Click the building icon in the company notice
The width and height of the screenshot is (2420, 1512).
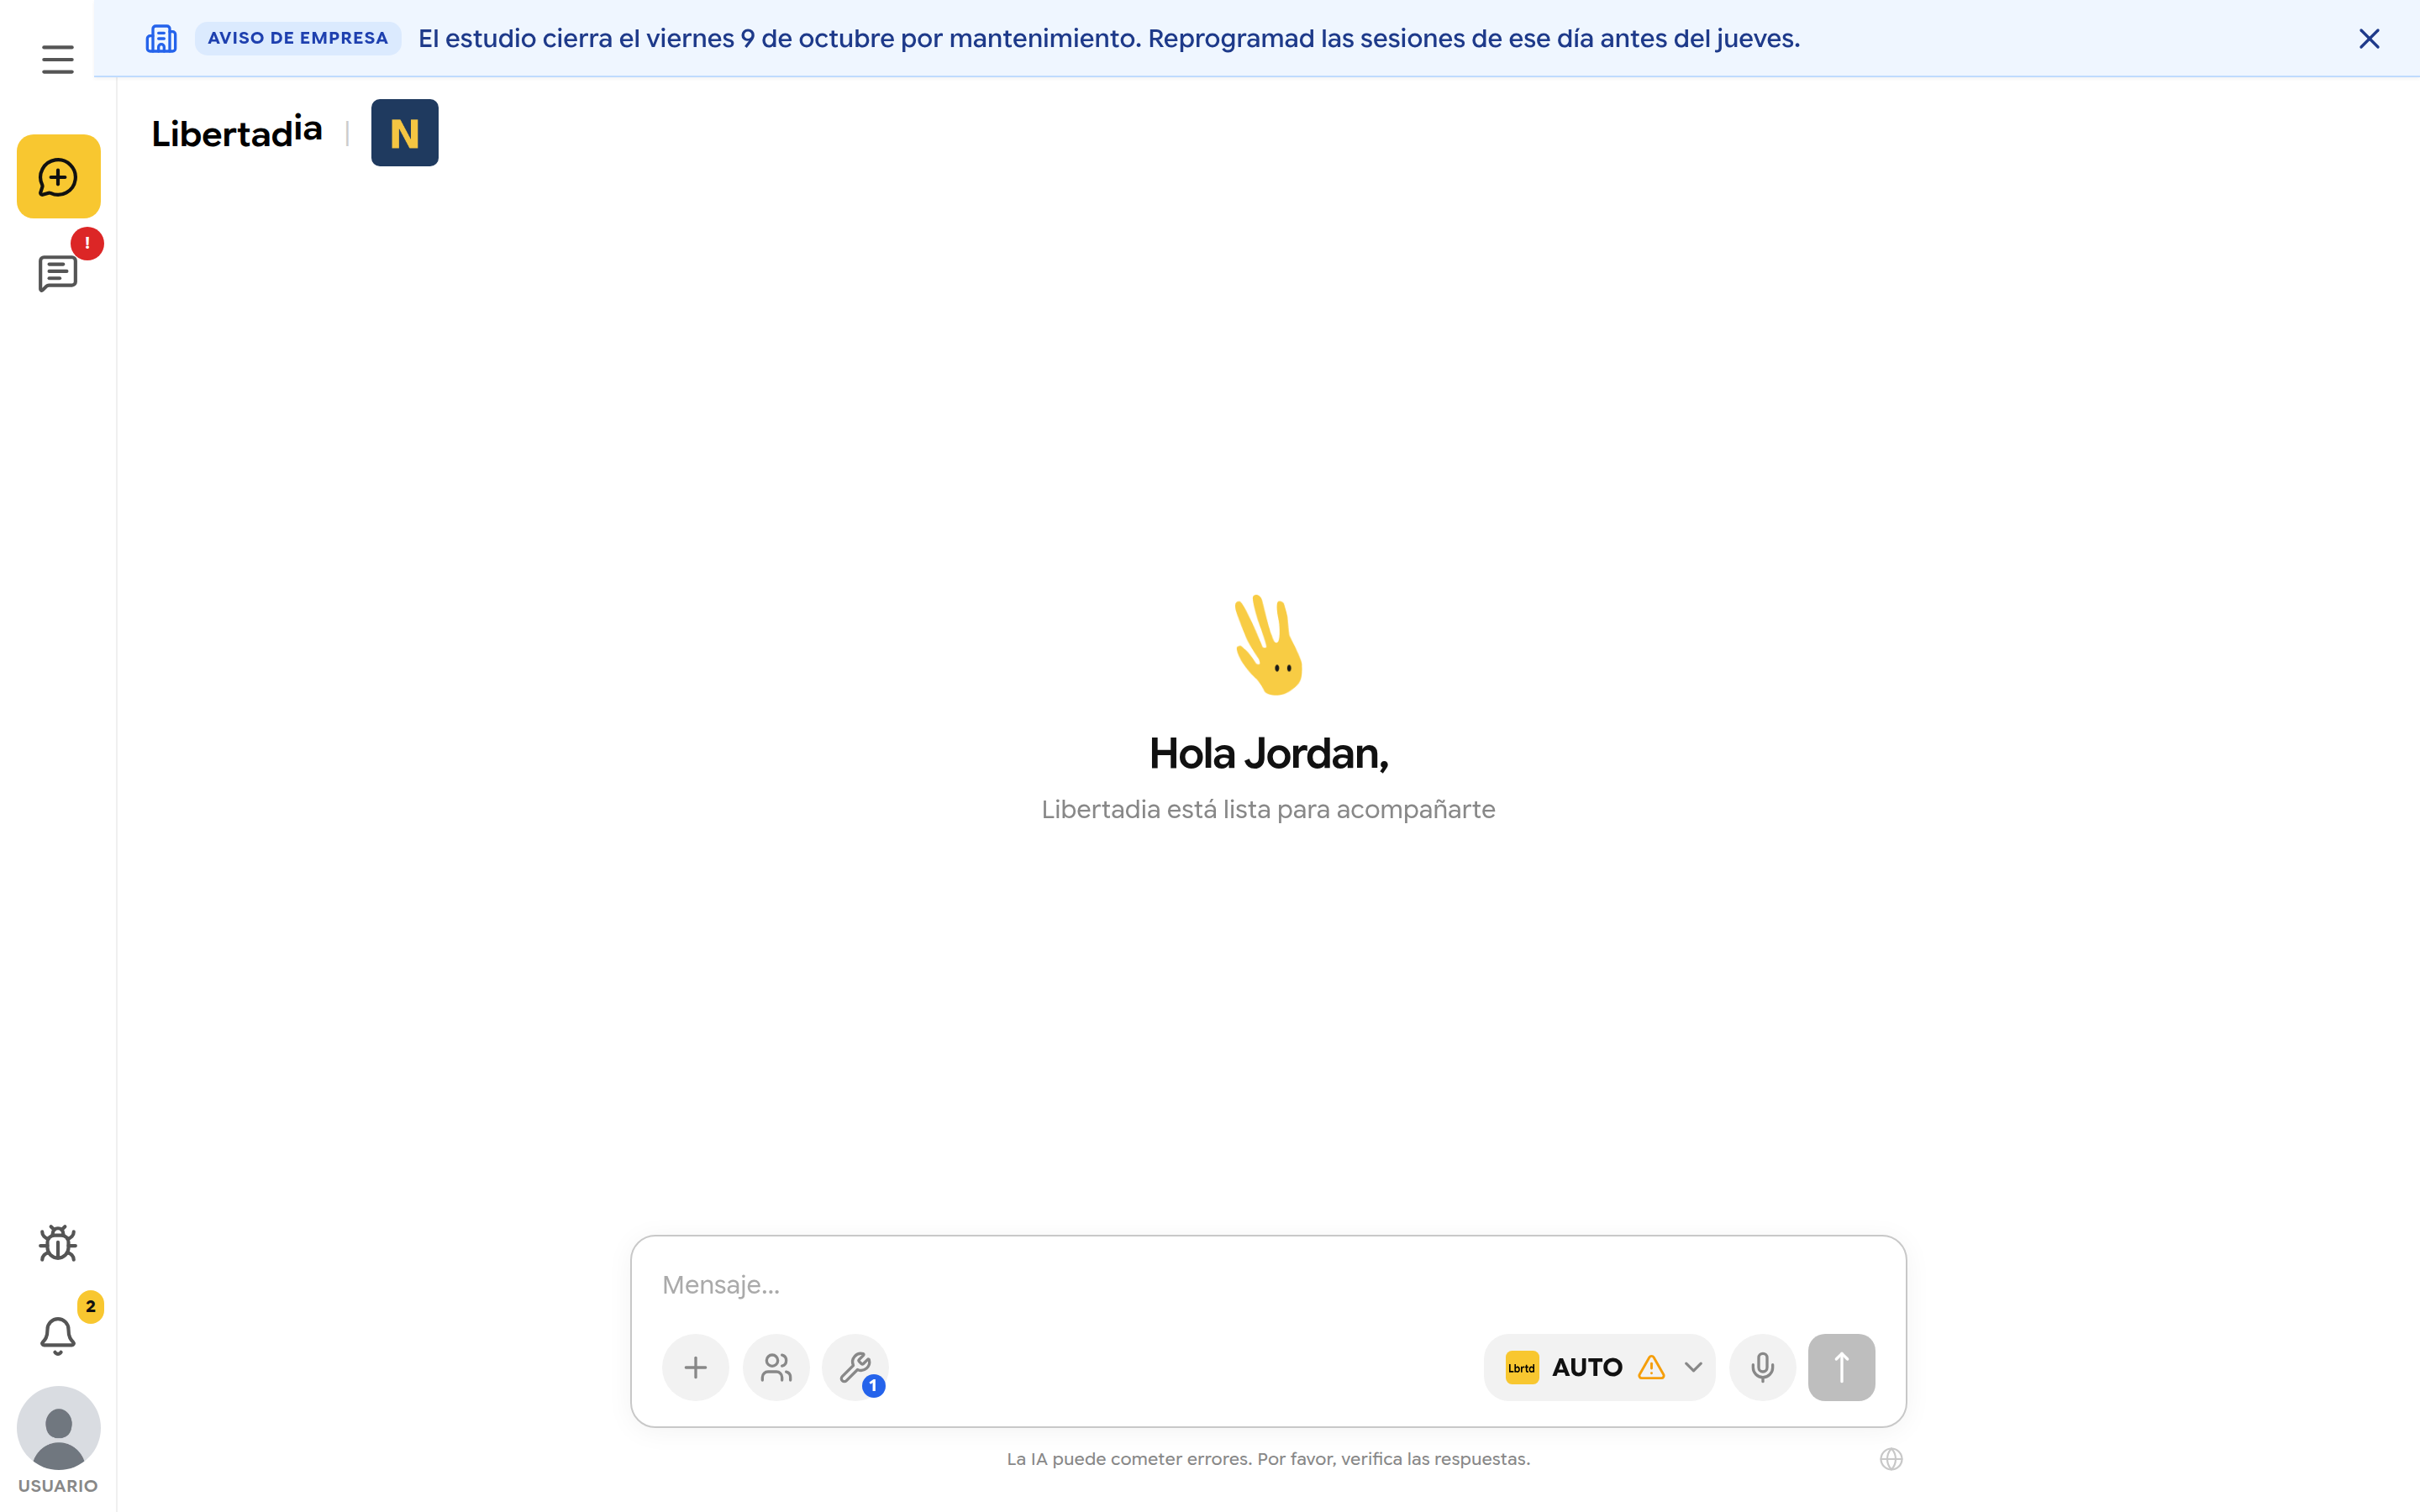click(161, 39)
